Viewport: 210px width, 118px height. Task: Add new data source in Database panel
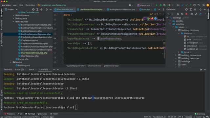click(168, 14)
